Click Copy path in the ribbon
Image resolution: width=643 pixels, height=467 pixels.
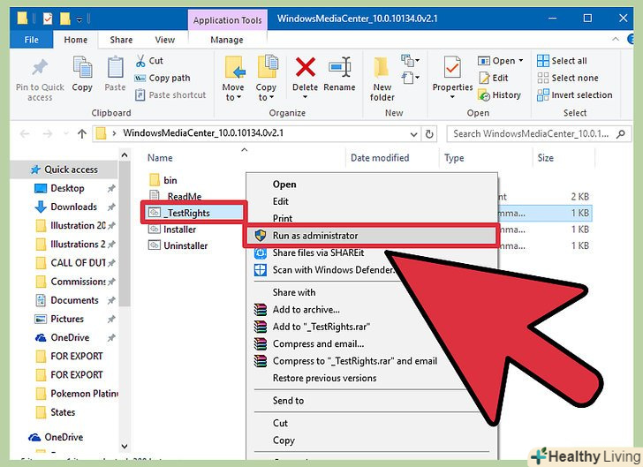tap(163, 78)
